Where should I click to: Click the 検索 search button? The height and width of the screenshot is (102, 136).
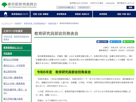click(130, 7)
